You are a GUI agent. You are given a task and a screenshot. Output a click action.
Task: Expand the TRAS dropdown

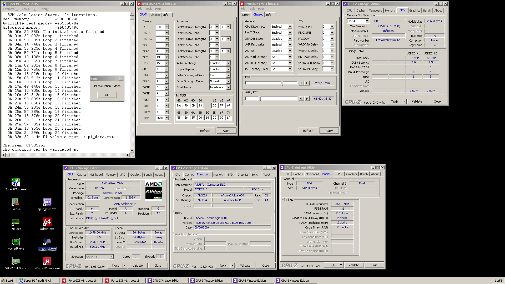pos(166,51)
